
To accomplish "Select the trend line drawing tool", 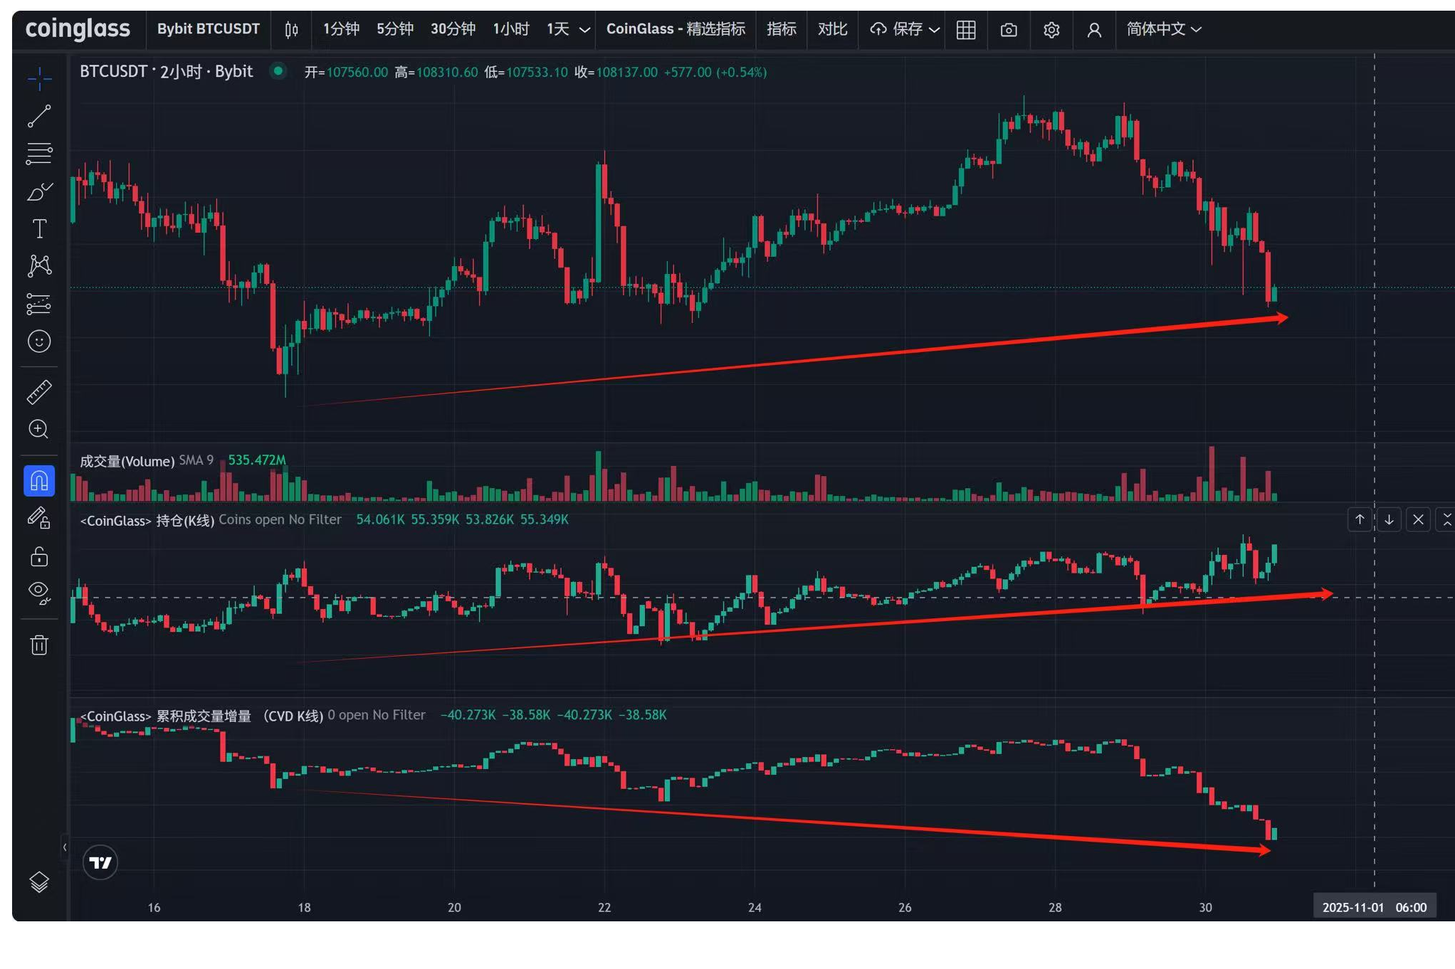I will coord(39,116).
